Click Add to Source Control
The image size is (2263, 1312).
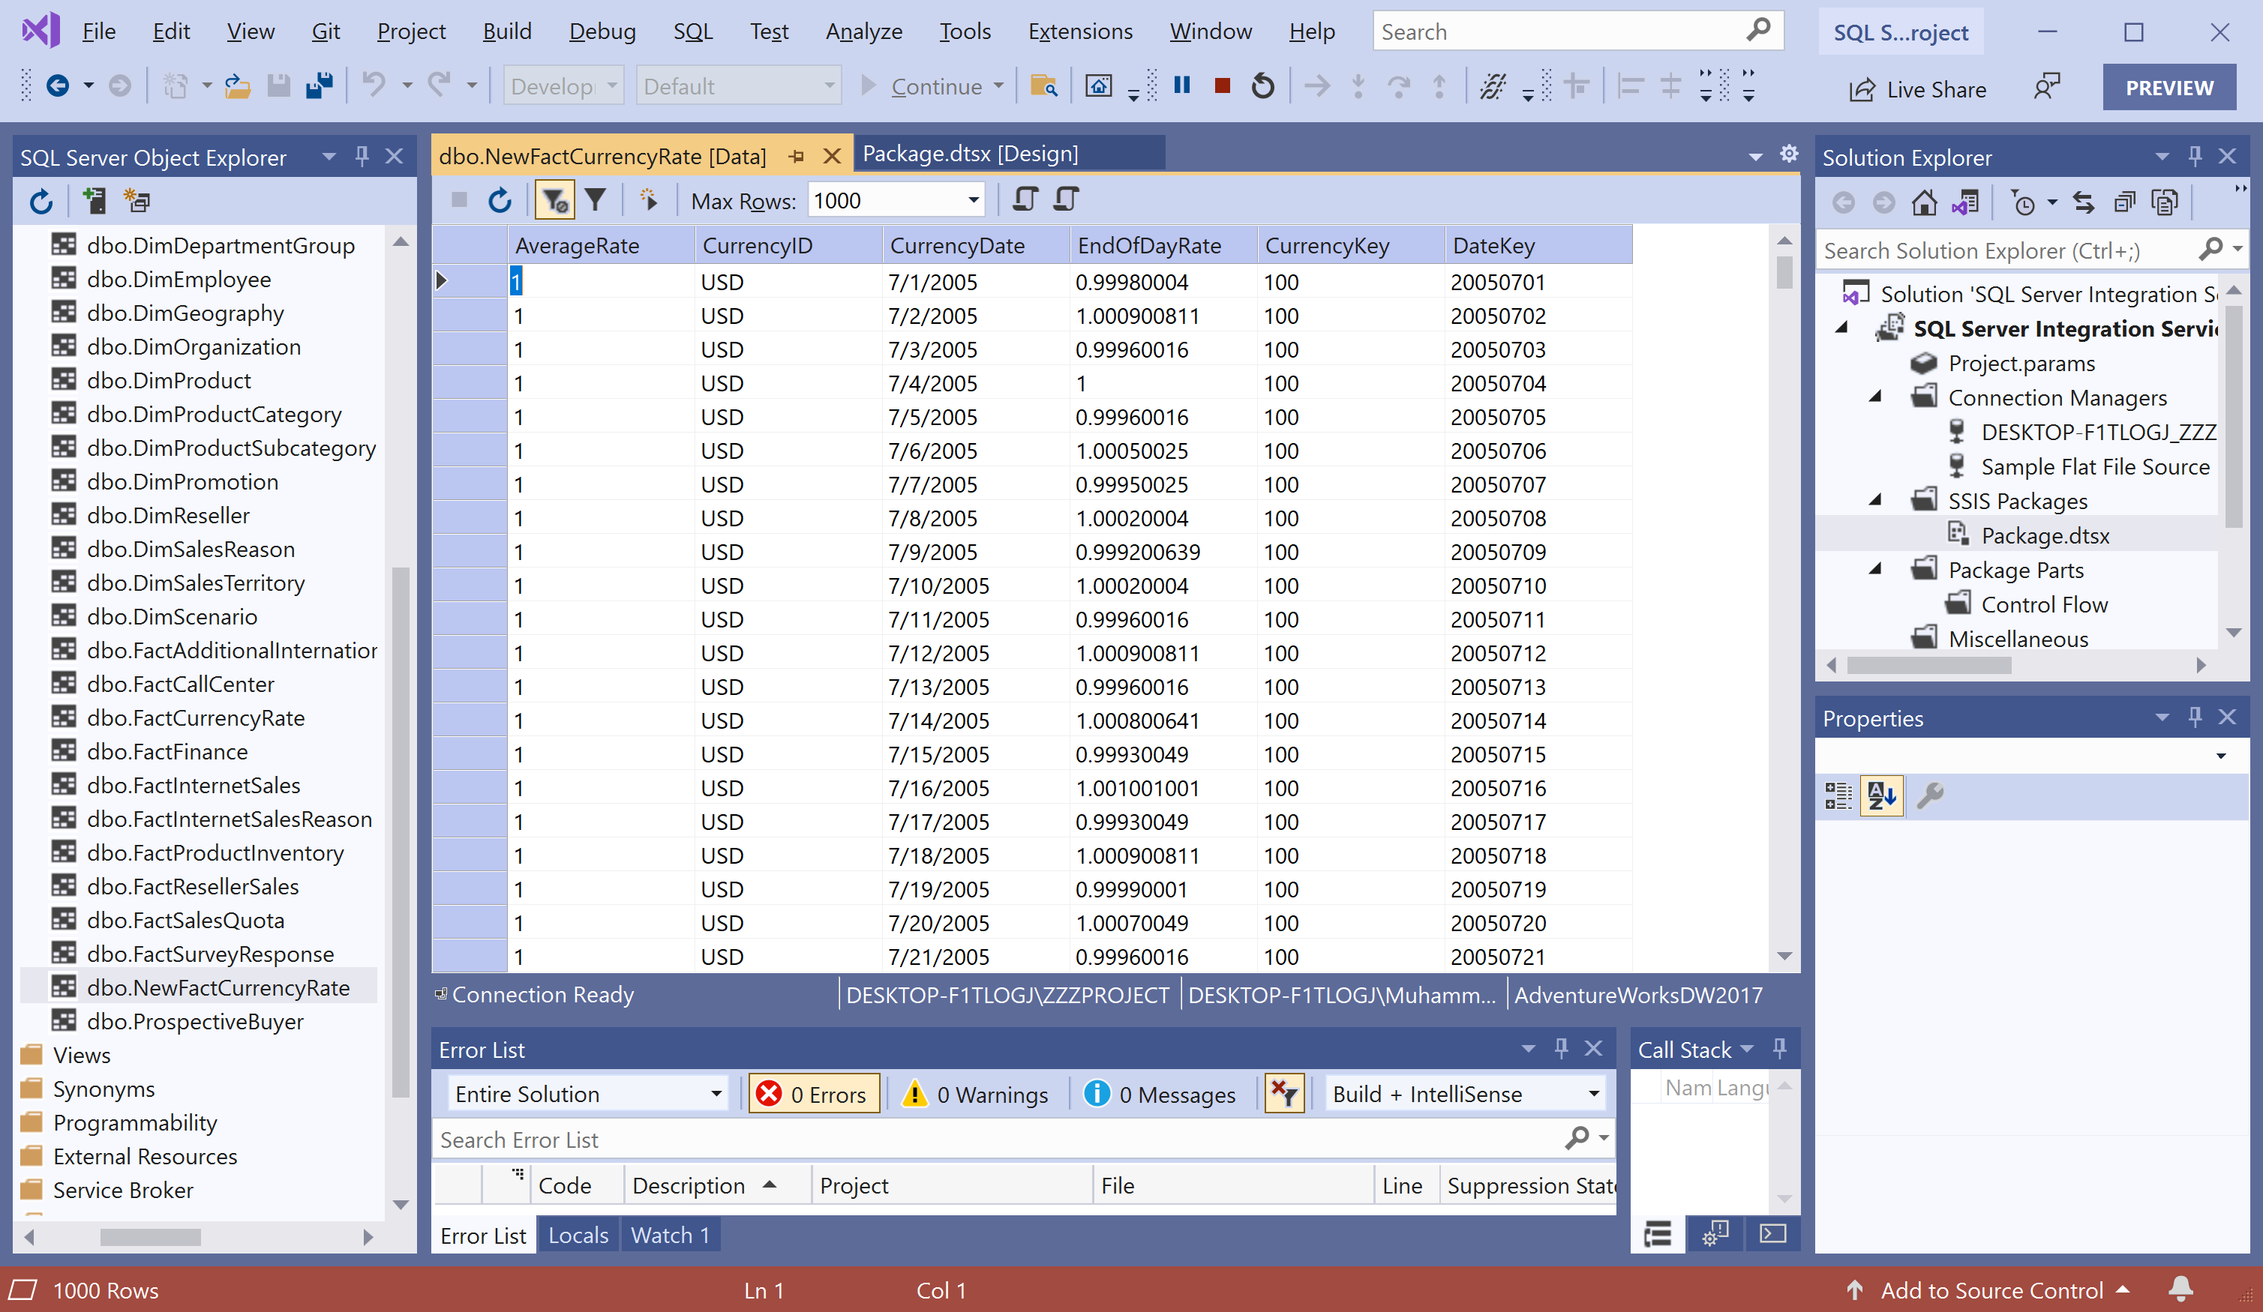tap(1991, 1290)
